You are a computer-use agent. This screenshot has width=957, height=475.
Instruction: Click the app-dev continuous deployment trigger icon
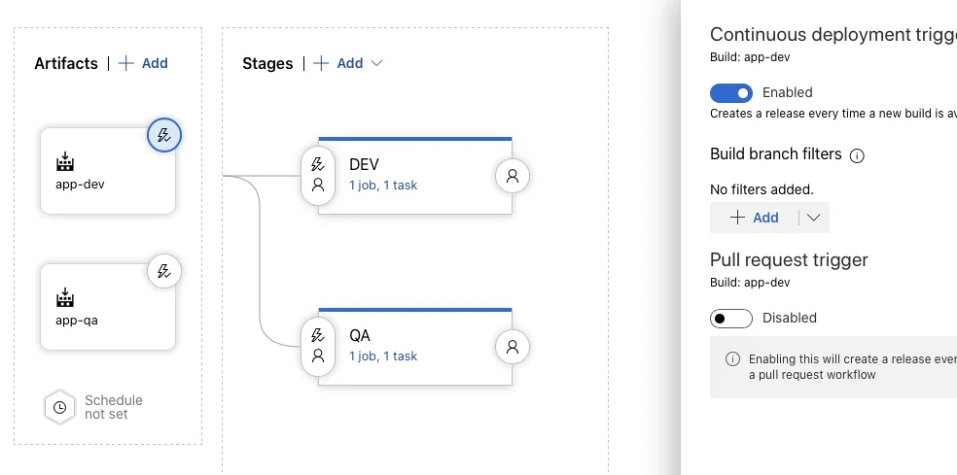pos(163,136)
